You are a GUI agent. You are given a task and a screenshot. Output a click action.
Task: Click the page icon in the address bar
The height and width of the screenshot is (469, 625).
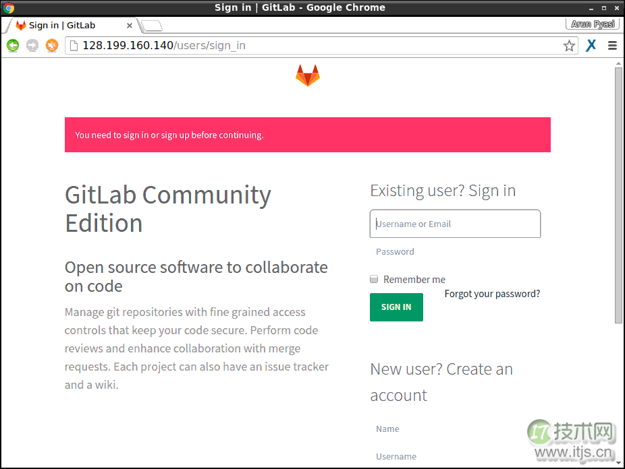point(74,46)
